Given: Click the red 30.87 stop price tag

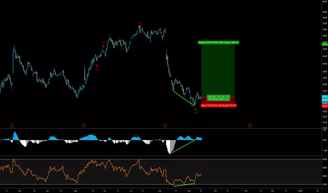Looking at the screenshot, I should 324,106.
